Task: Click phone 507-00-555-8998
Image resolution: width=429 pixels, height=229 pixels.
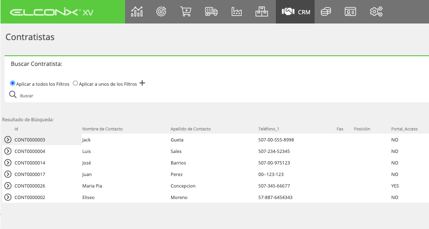Action: tap(276, 140)
